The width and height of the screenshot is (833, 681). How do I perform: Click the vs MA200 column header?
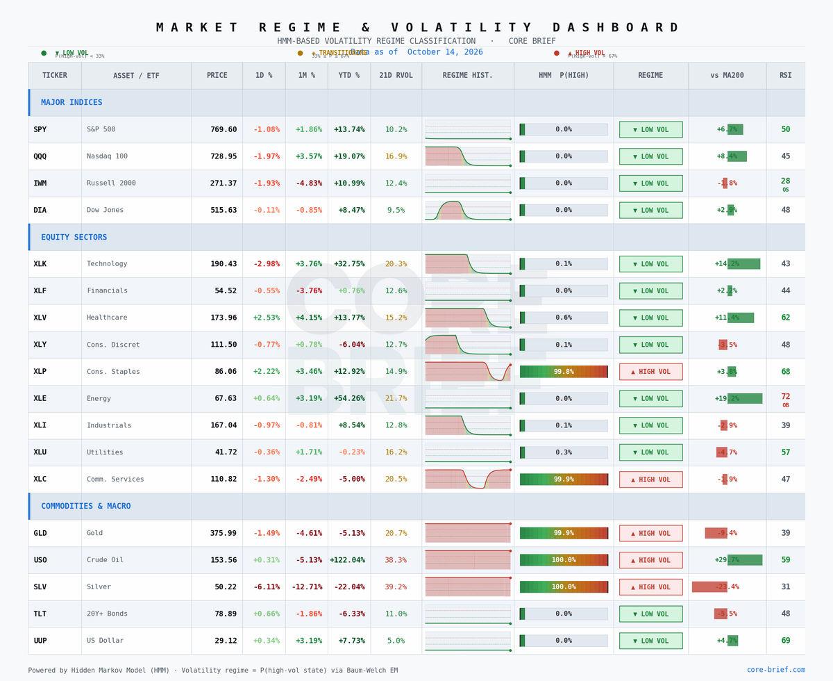pyautogui.click(x=727, y=76)
